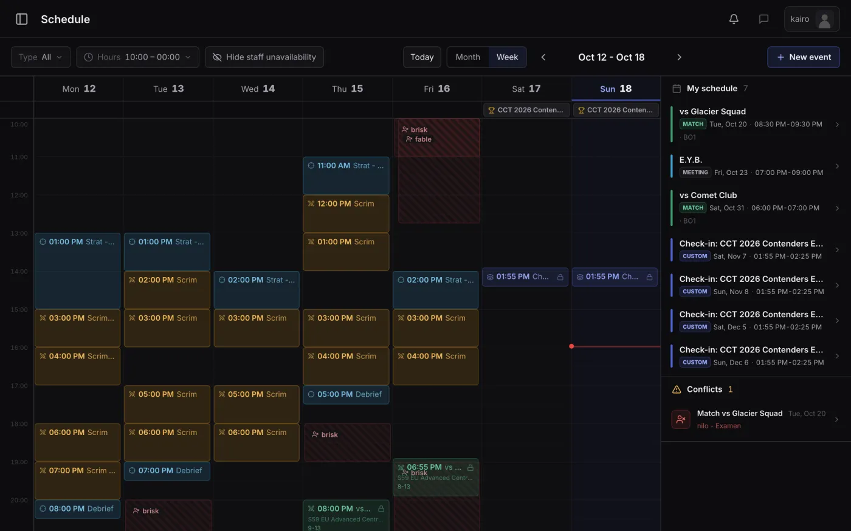
Task: Switch to the Week view
Action: point(508,57)
